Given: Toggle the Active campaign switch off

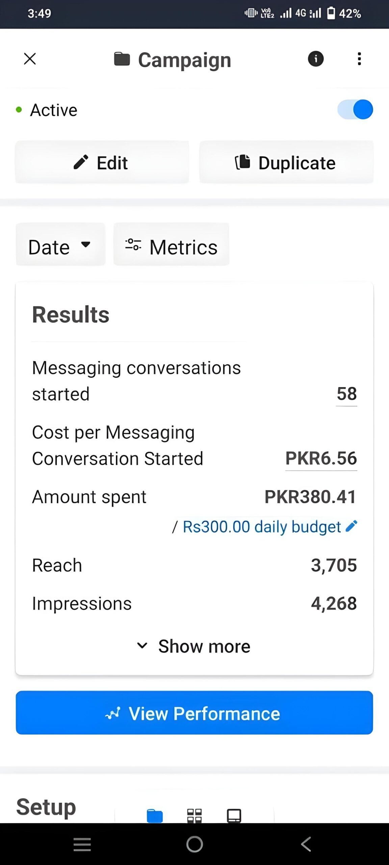Looking at the screenshot, I should point(355,109).
